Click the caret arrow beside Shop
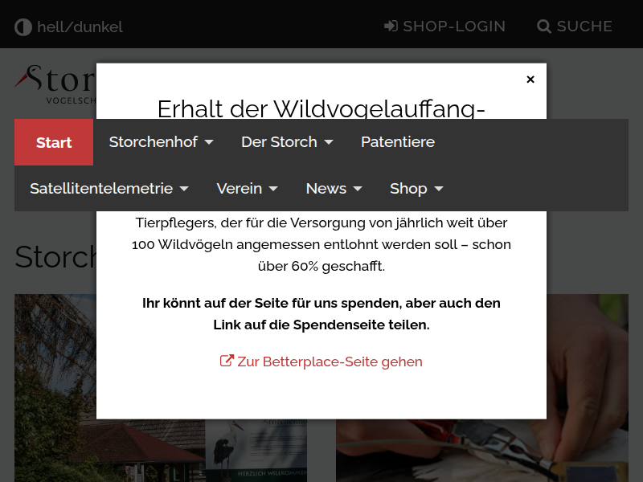The width and height of the screenshot is (643, 482). (439, 189)
